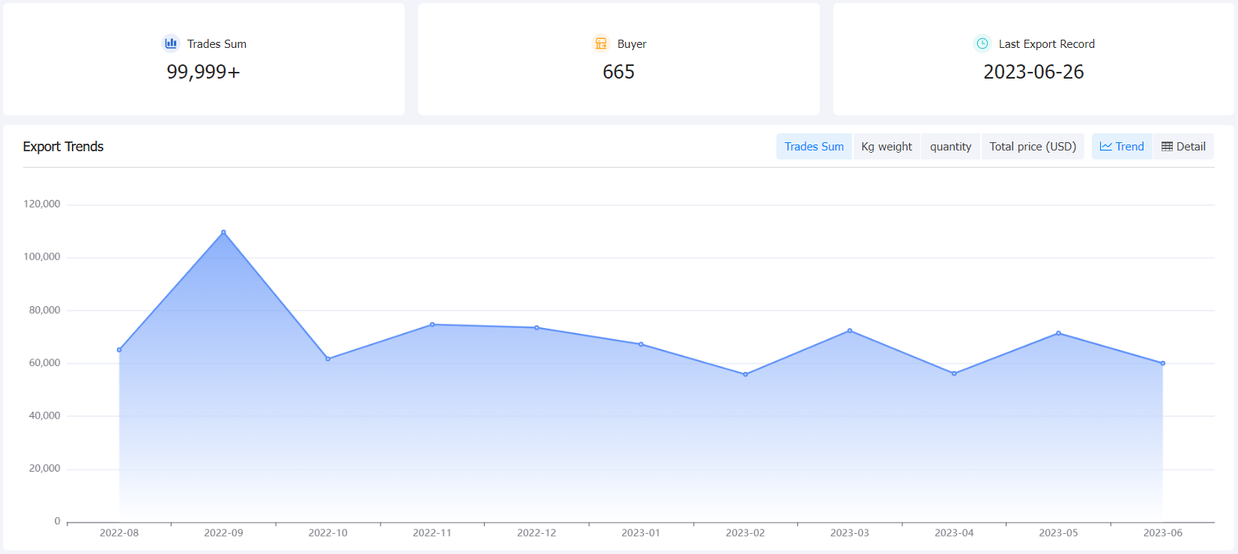Click the 2022-09 peak data point
Screen dimensions: 1238x554
click(x=223, y=232)
